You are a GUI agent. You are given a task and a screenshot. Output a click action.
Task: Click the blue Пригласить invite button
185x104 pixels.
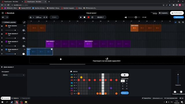179,17
